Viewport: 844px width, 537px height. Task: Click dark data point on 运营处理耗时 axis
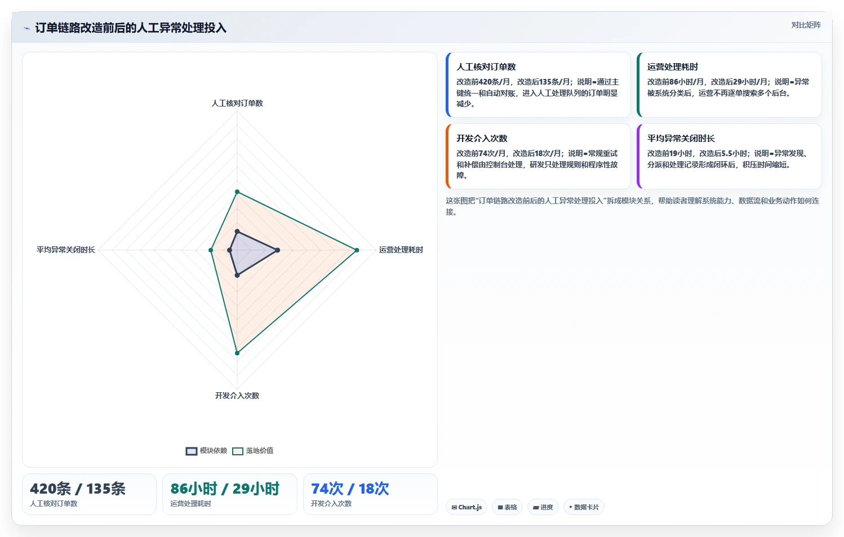pyautogui.click(x=277, y=250)
